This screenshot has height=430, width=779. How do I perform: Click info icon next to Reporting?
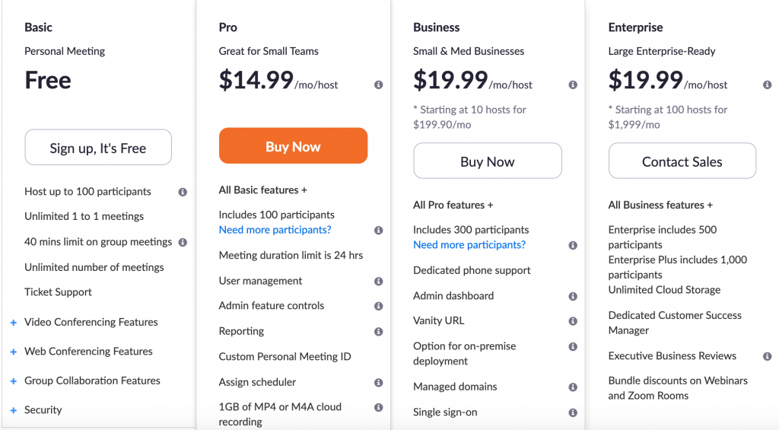tap(379, 332)
